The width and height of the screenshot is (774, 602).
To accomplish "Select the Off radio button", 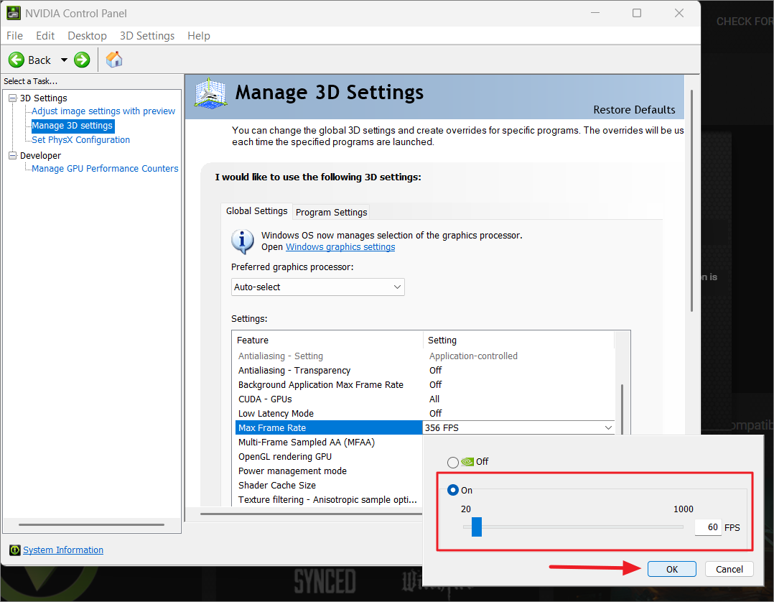I will click(x=453, y=462).
